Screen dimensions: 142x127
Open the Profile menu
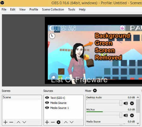click(x=34, y=10)
